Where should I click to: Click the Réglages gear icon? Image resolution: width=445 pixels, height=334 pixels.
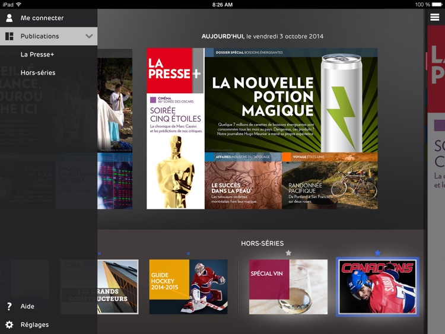[9, 325]
